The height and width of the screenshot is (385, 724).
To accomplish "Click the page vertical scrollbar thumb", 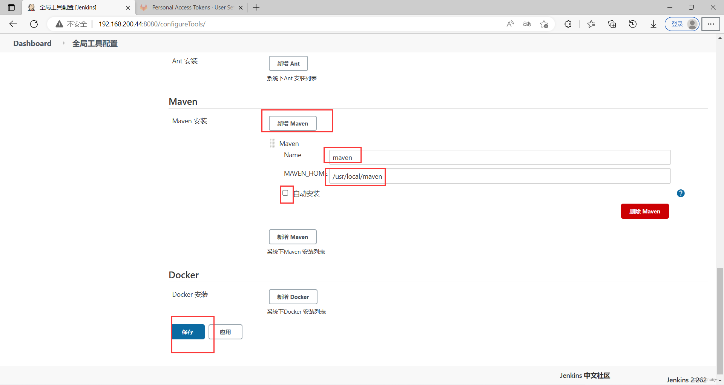I will coord(720,321).
